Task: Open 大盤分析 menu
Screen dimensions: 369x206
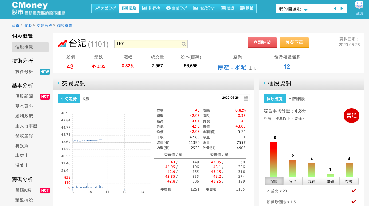Action: pyautogui.click(x=105, y=8)
